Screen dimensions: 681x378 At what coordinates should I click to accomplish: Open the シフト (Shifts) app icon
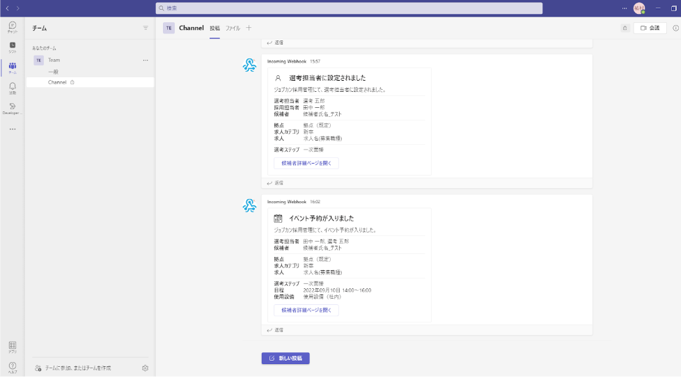(12, 47)
